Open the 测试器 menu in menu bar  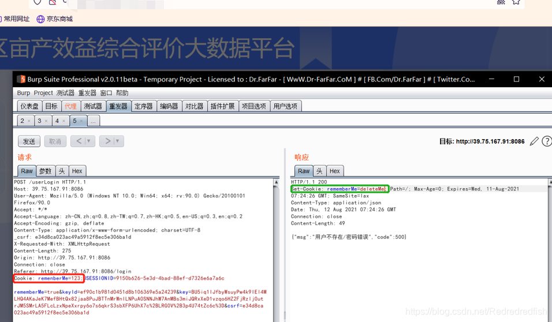point(65,93)
